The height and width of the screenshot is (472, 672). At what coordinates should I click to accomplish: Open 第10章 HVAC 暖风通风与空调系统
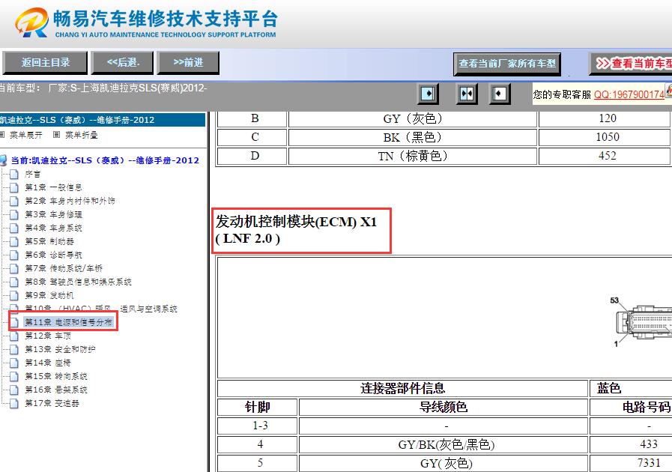click(100, 308)
